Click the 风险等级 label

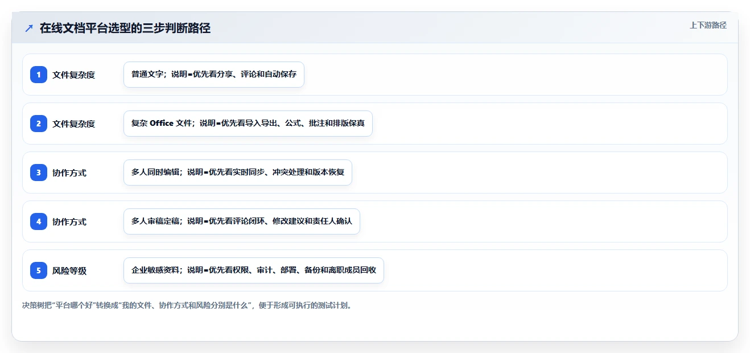(x=69, y=270)
